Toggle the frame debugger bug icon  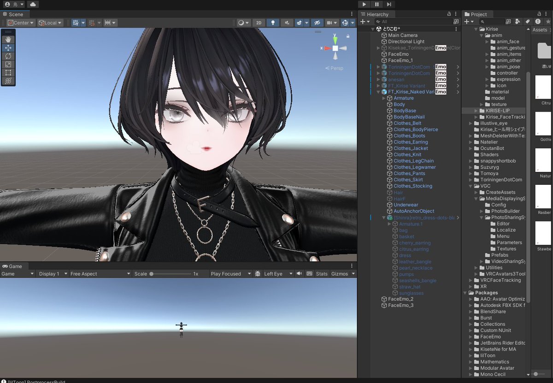tap(257, 274)
